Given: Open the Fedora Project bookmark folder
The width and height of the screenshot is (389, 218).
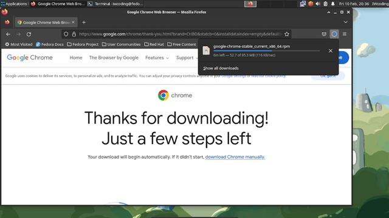Looking at the screenshot, I should click(83, 44).
